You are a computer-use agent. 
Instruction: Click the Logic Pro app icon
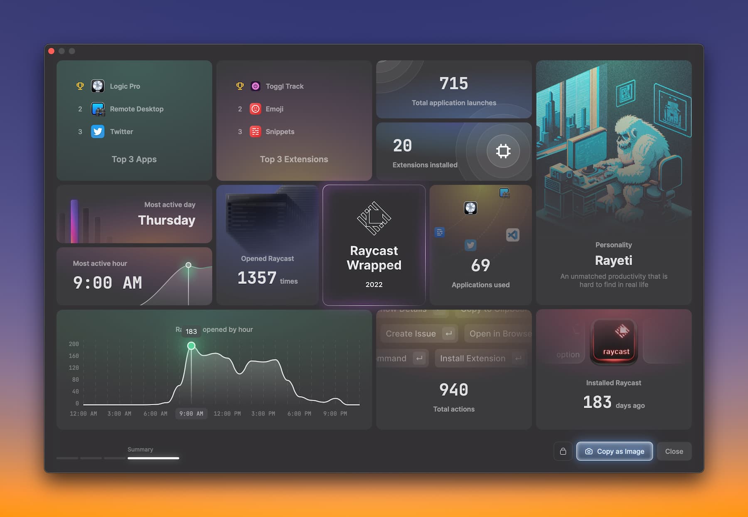tap(98, 86)
